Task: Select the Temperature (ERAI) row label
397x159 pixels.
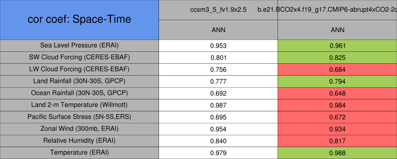Action: [x=79, y=153]
